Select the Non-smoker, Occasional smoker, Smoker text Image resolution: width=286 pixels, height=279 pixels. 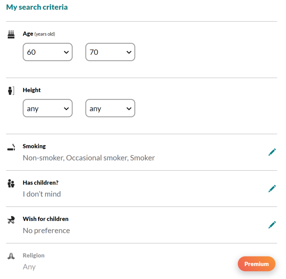(x=89, y=158)
